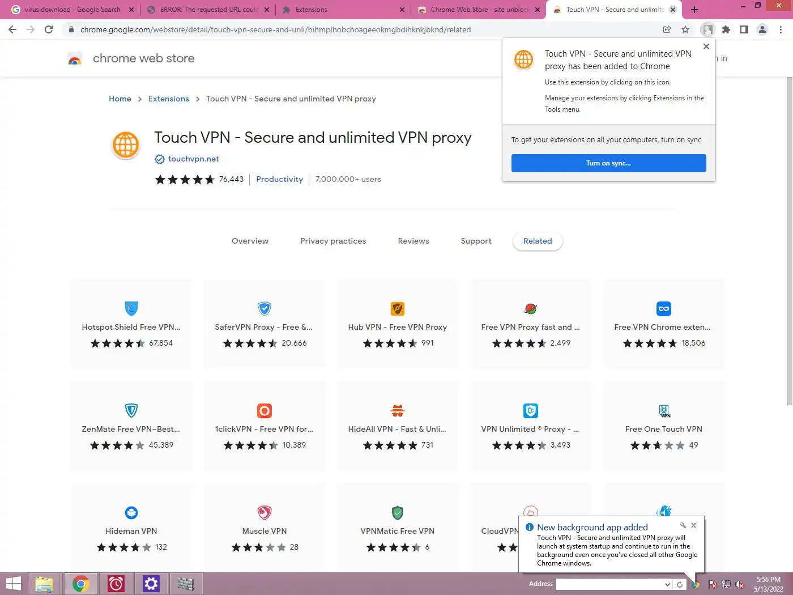Click the HideAll VPN spy icon

pyautogui.click(x=398, y=410)
